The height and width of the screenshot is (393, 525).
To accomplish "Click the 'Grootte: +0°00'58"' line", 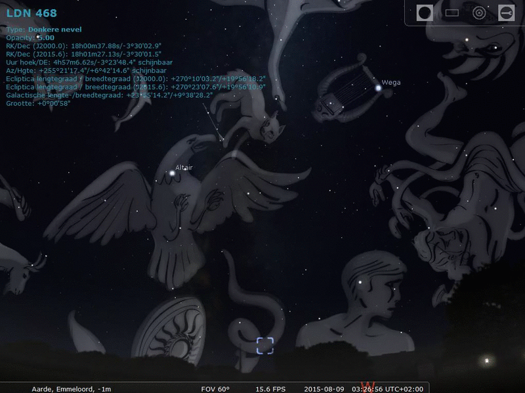I will click(38, 103).
